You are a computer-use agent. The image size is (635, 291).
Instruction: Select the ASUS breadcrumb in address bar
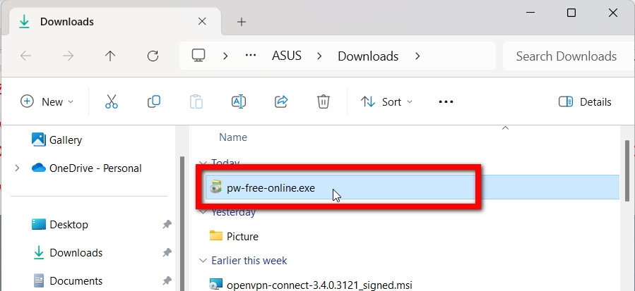[287, 56]
